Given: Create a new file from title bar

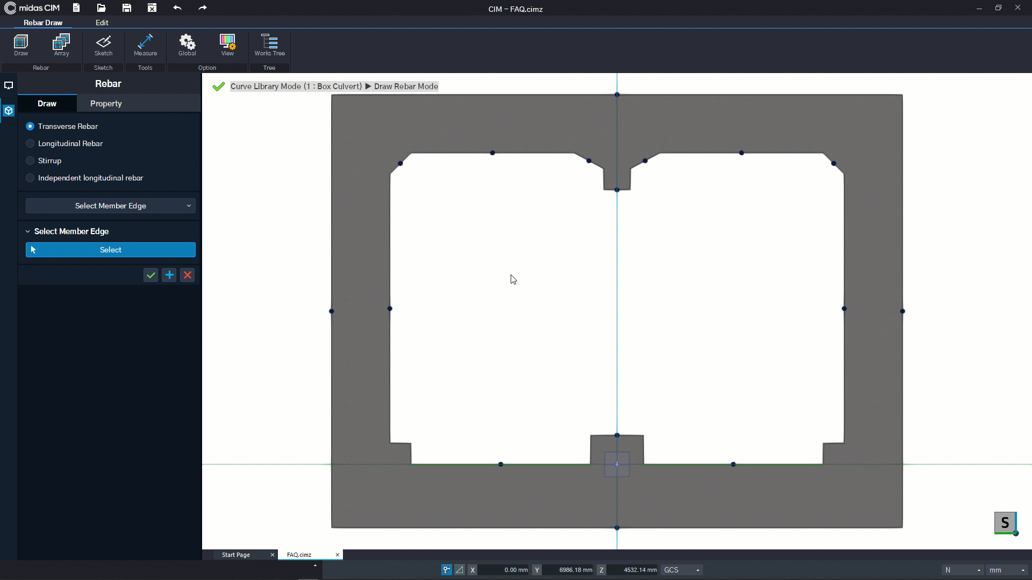Looking at the screenshot, I should 76,8.
